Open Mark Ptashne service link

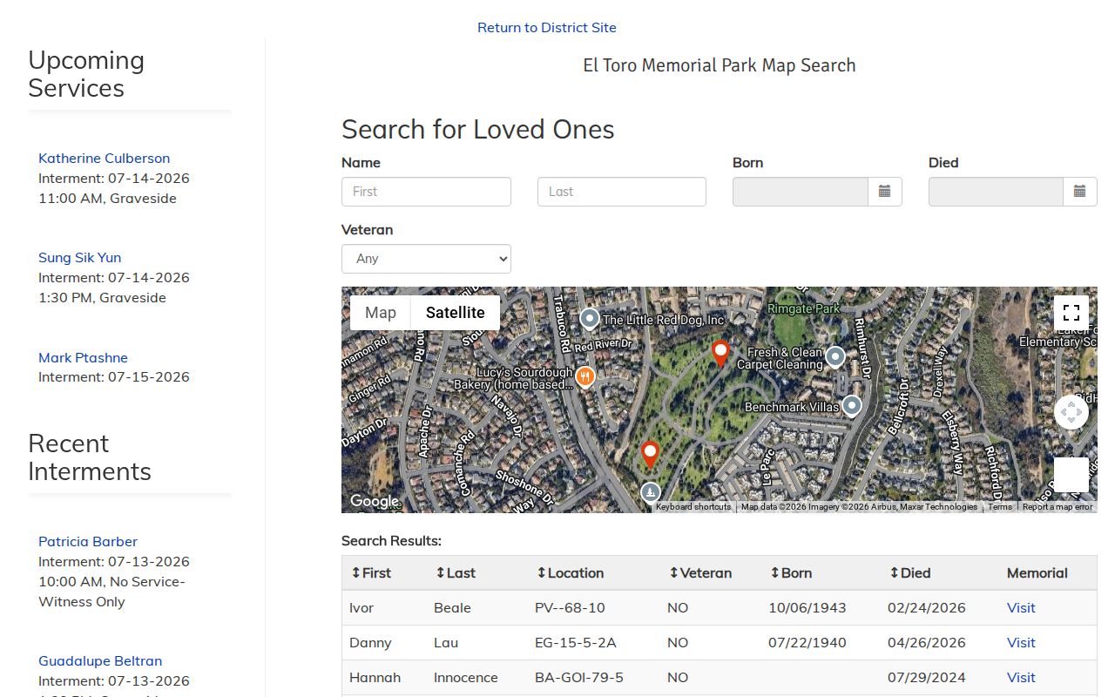83,358
